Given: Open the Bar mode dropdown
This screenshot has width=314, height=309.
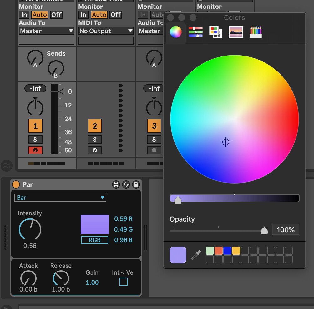Looking at the screenshot, I should (x=60, y=198).
